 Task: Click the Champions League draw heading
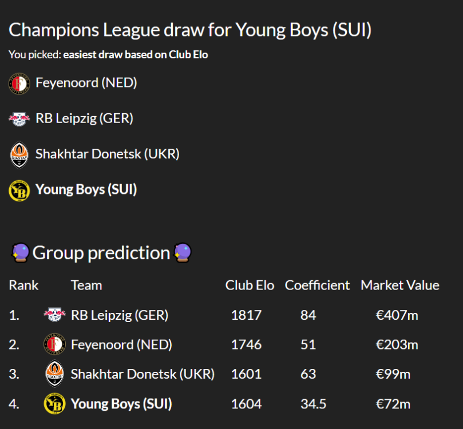coord(190,30)
